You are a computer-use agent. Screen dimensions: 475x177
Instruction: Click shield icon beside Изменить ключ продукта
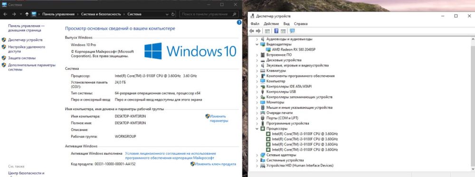click(192, 164)
